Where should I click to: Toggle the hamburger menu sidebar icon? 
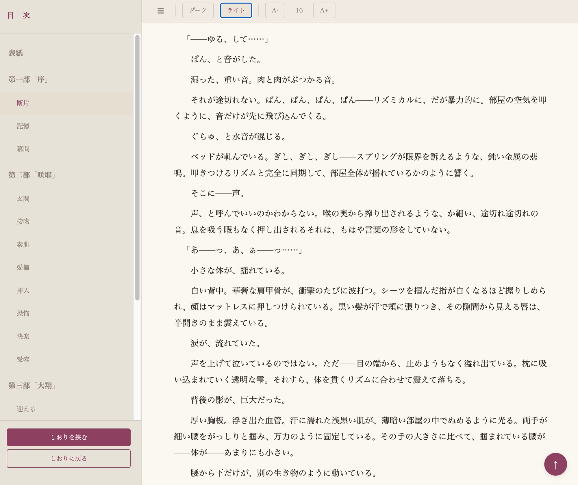click(x=160, y=11)
